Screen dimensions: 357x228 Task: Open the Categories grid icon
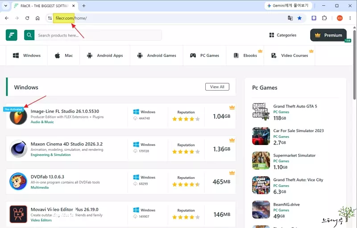tap(271, 35)
